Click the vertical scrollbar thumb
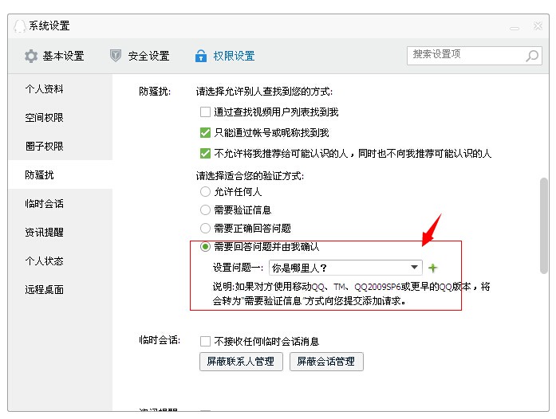 [544, 225]
